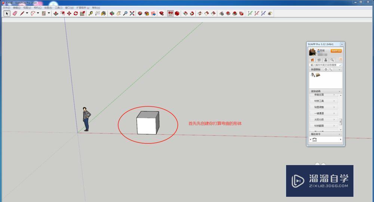Click the human figure in the viewport
The width and height of the screenshot is (374, 202).
(x=86, y=119)
